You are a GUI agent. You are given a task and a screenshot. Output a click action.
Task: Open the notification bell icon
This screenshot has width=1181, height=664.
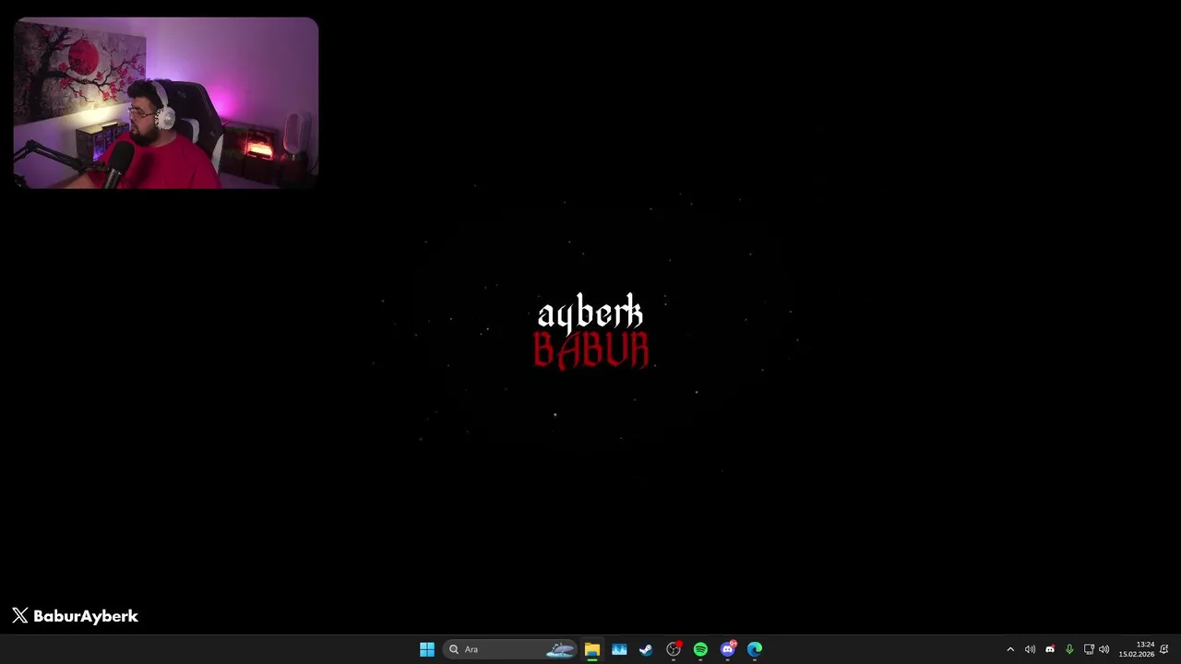click(1164, 649)
